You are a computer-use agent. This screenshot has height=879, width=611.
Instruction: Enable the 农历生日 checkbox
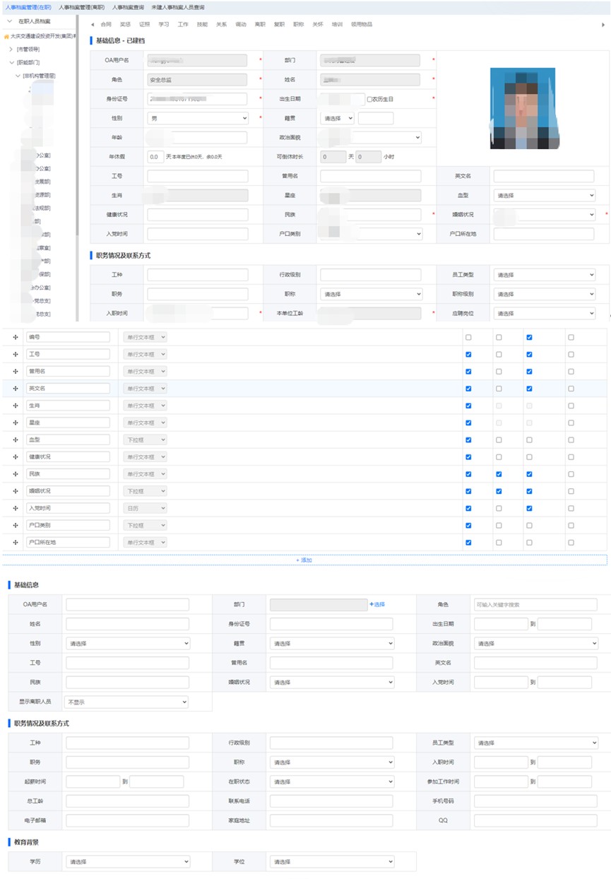click(369, 100)
